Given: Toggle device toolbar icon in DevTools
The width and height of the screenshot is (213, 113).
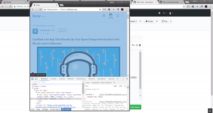Looking at the screenshot, I should [x=36, y=79].
